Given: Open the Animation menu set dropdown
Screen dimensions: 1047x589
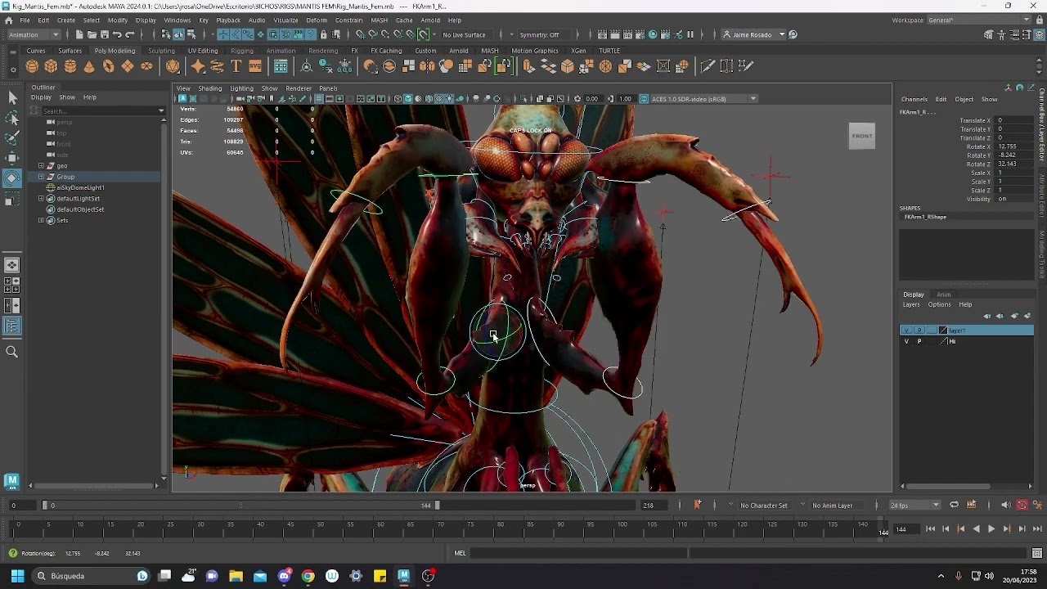Looking at the screenshot, I should click(34, 34).
